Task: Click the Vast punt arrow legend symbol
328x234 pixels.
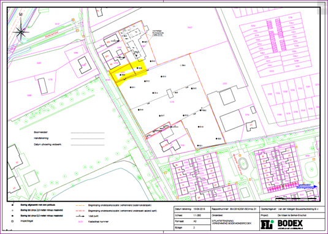Action: coord(80,216)
